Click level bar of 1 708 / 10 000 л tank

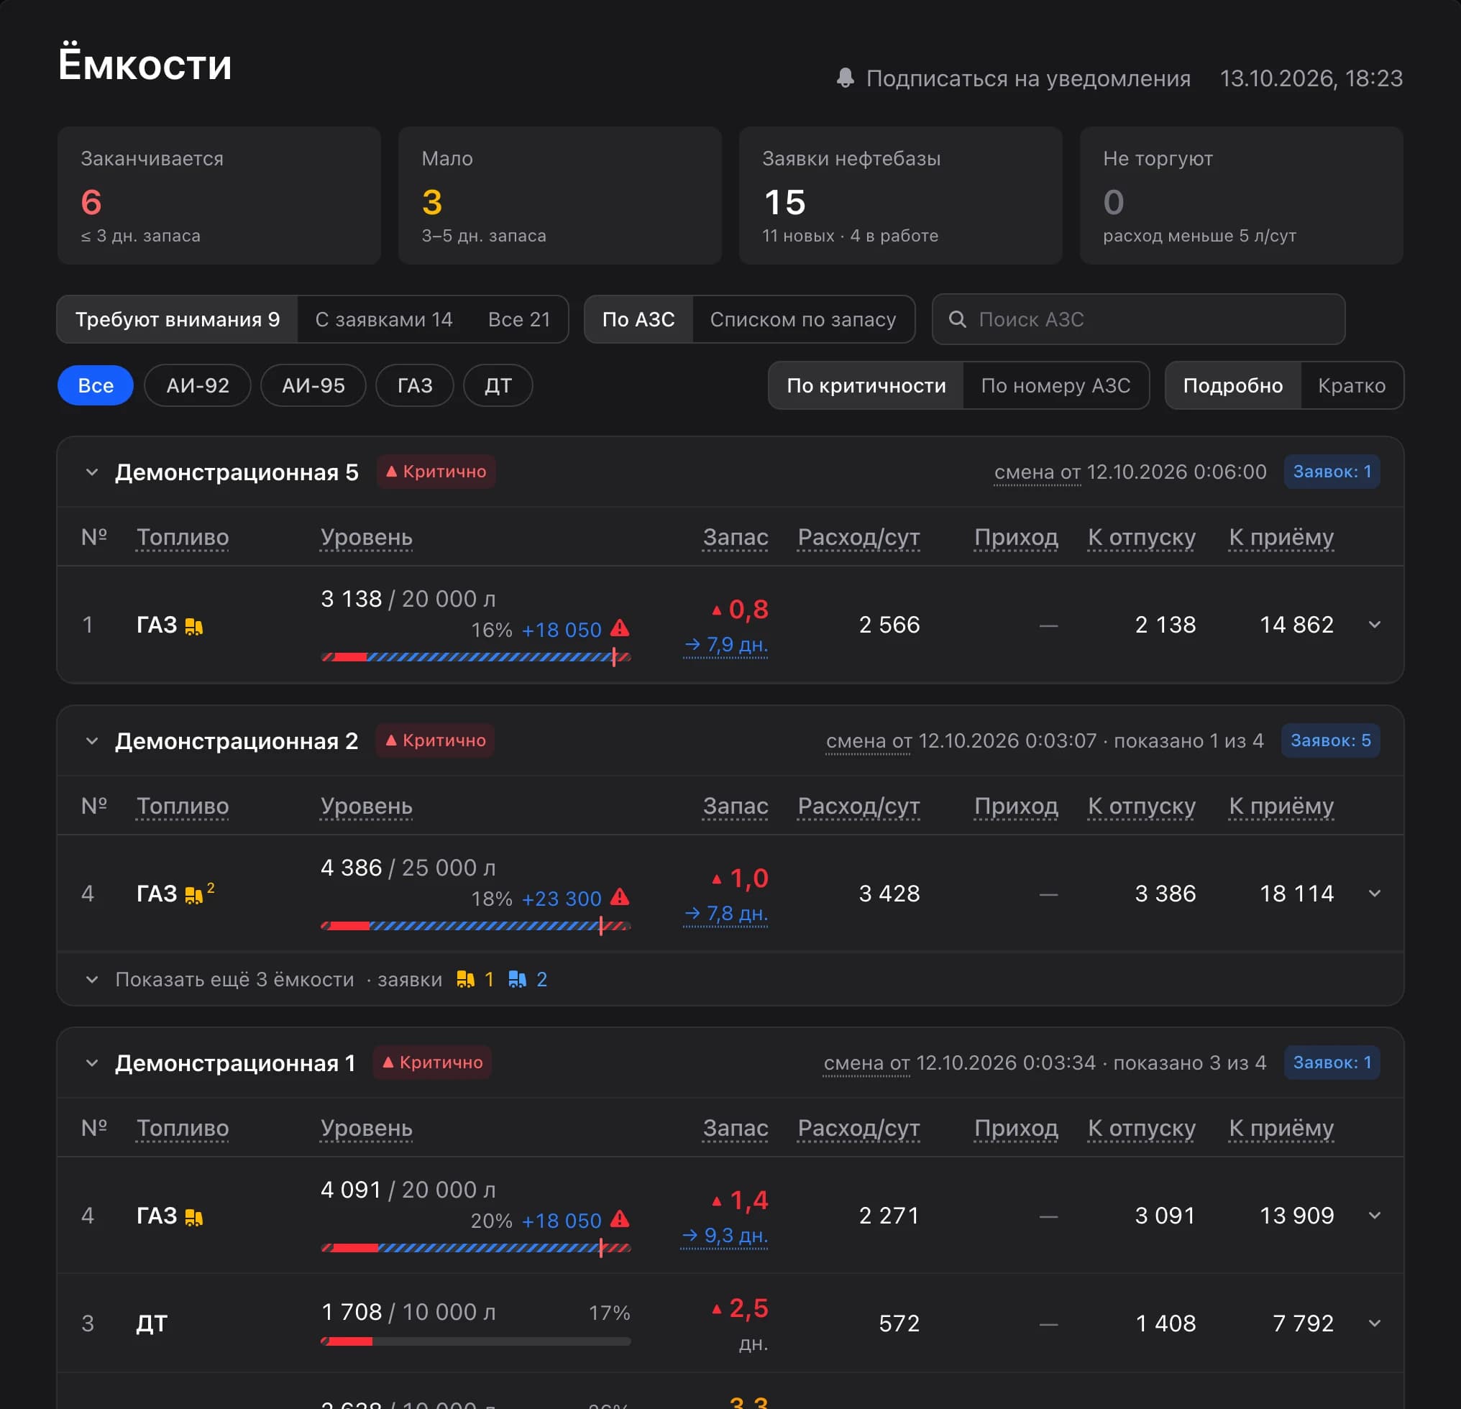[x=475, y=1341]
